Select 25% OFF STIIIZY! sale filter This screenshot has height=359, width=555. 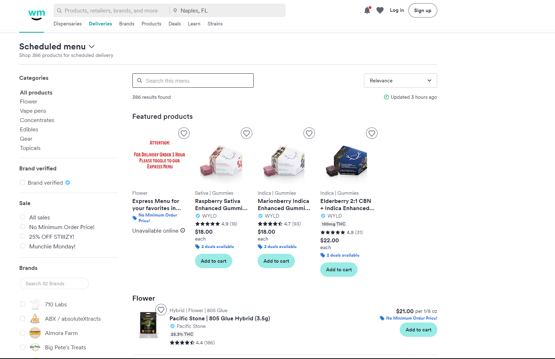coord(23,237)
